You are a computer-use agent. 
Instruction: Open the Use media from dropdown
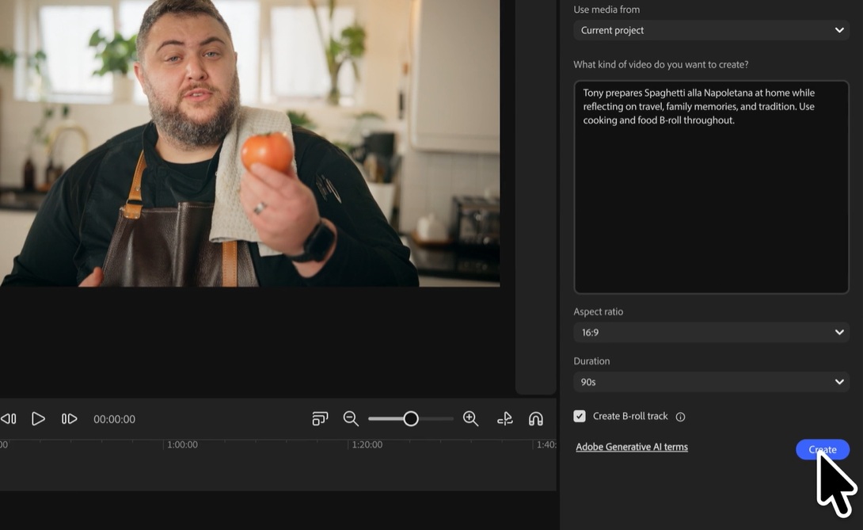[710, 30]
